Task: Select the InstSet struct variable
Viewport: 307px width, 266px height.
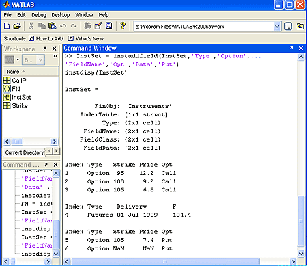Action: tap(17, 98)
